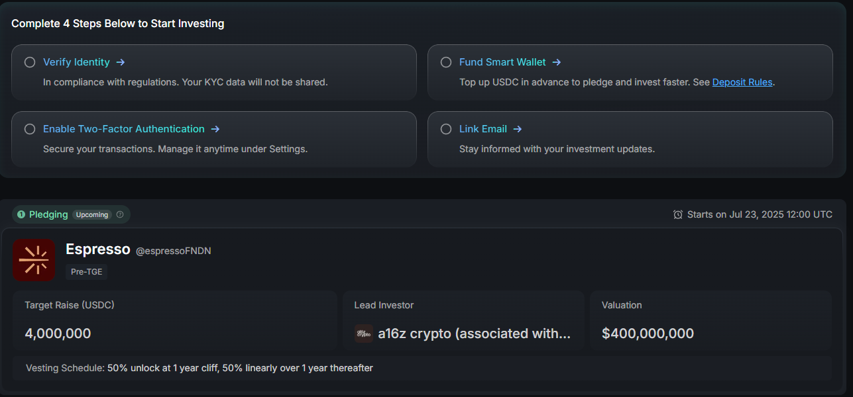Click the Pre-TGE tag
Screen dimensions: 853x397
pyautogui.click(x=86, y=272)
